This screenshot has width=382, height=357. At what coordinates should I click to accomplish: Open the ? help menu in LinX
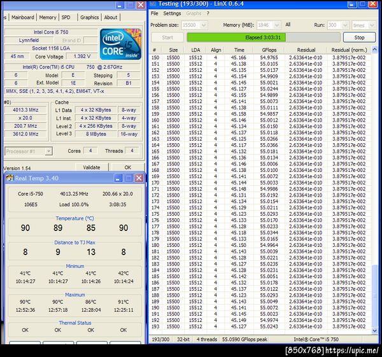point(208,13)
